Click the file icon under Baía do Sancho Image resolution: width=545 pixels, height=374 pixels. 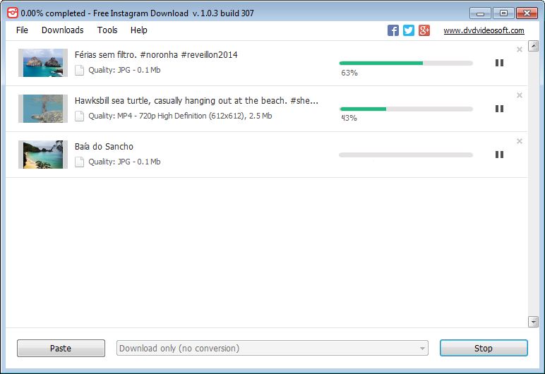click(79, 162)
